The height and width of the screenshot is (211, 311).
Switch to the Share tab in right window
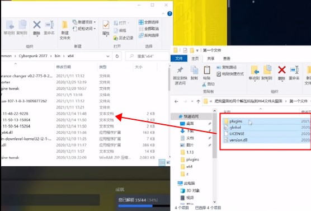pos(211,58)
